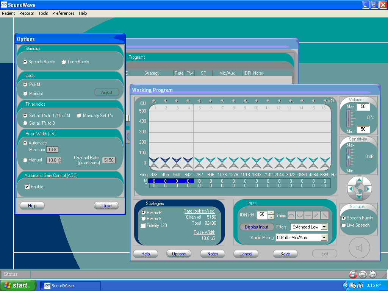This screenshot has width=388, height=291.
Task: Open the Help menu in the menu bar
Action: coord(83,13)
